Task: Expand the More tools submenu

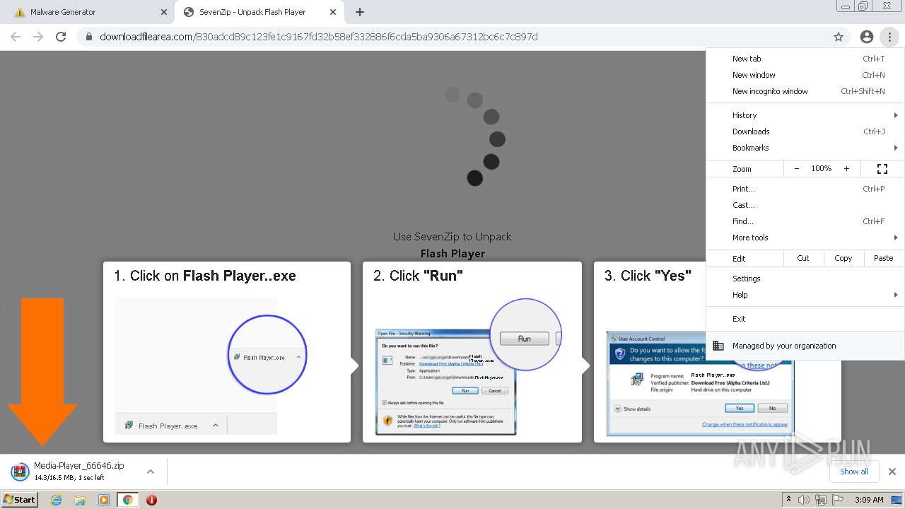Action: click(x=805, y=238)
